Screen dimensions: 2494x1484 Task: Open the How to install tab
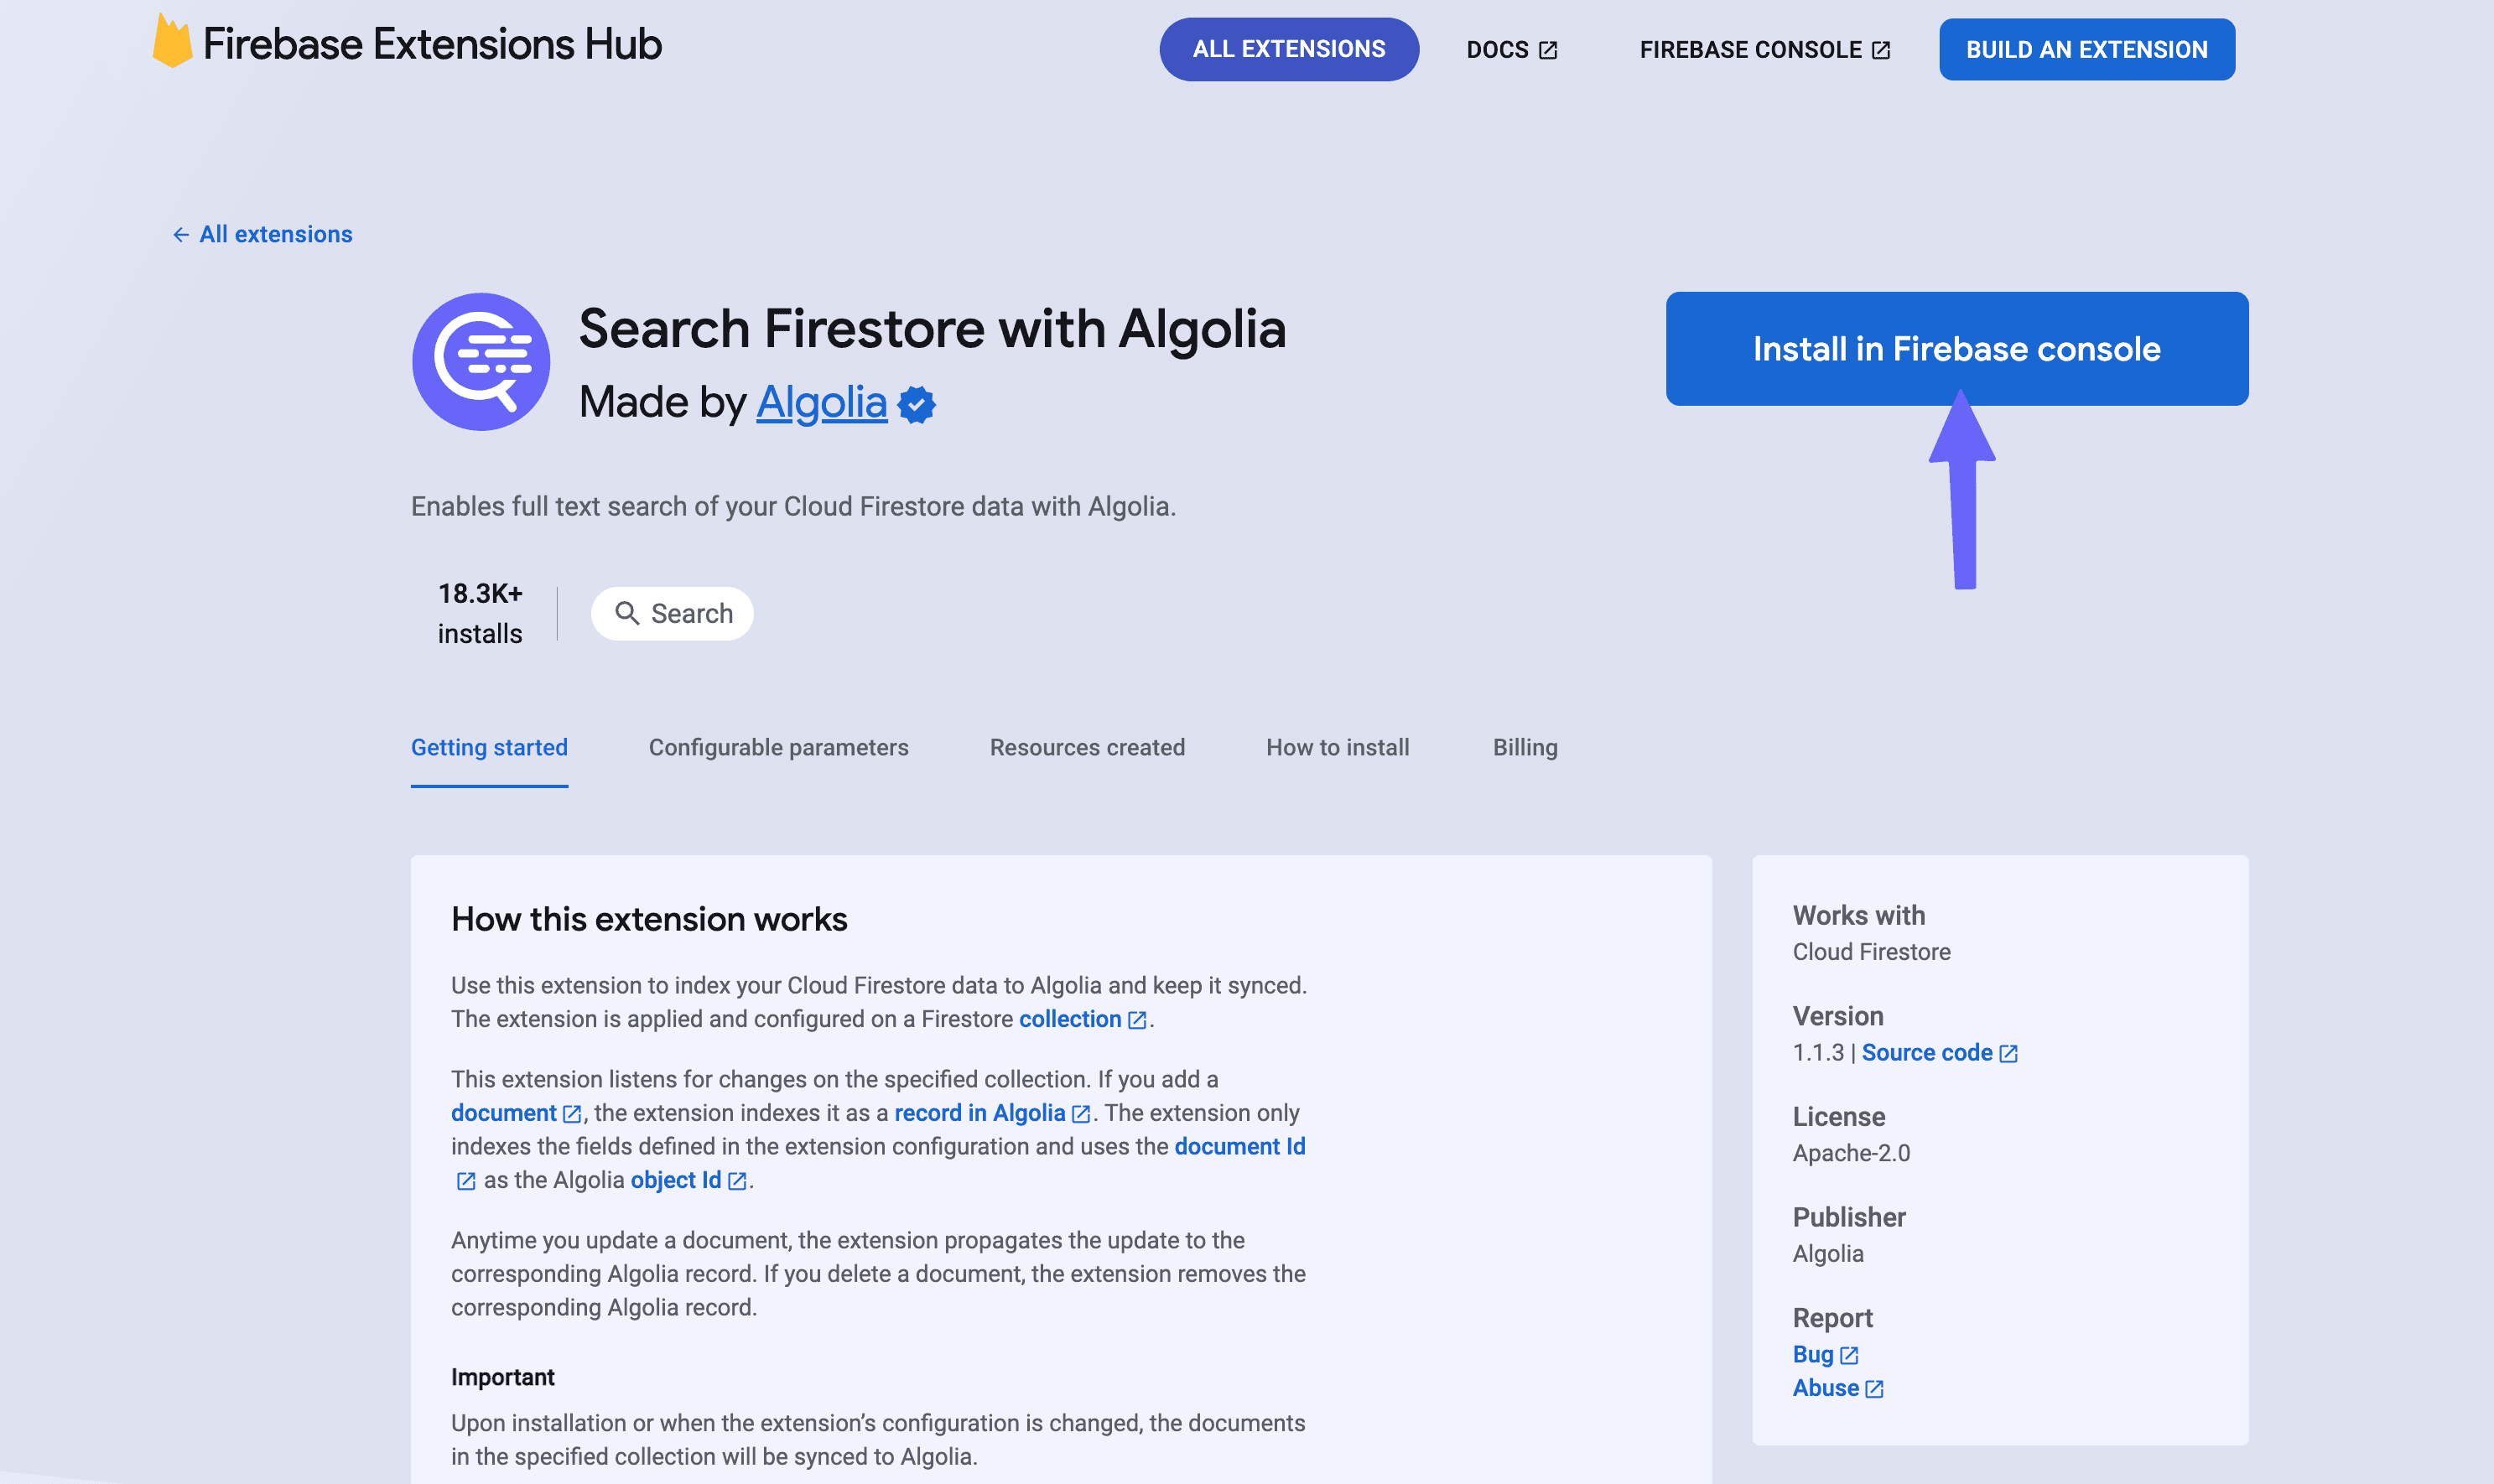tap(1337, 747)
